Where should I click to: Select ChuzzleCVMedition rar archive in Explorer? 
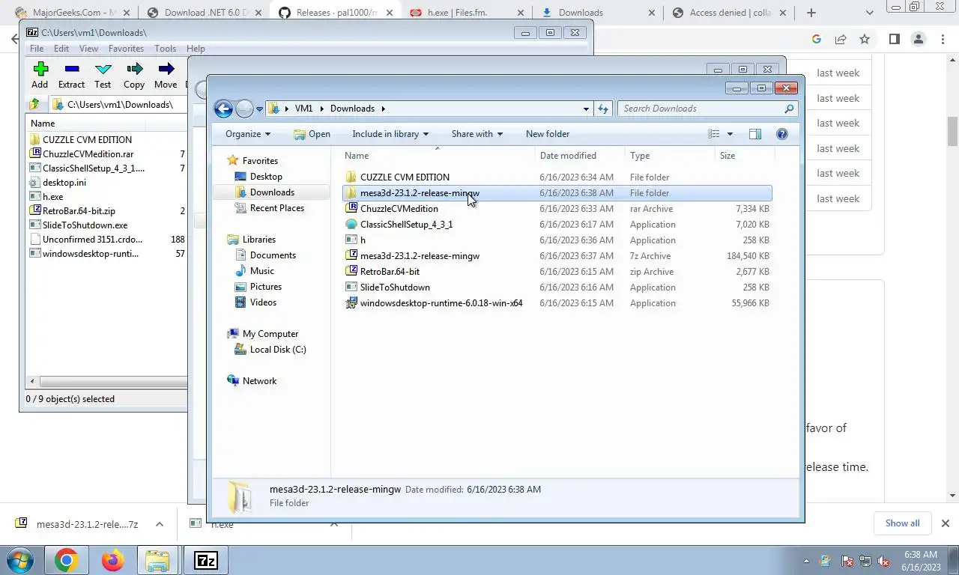coord(557,209)
